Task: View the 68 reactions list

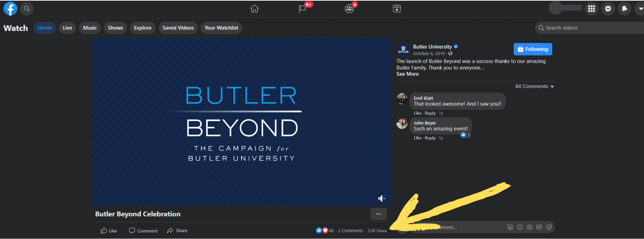Action: [x=325, y=231]
